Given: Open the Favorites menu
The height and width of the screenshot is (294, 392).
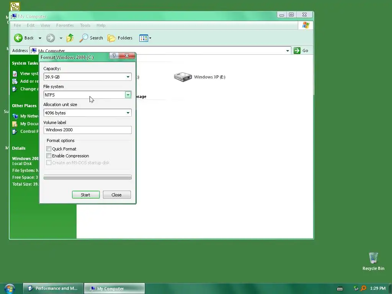Looking at the screenshot, I should click(65, 25).
